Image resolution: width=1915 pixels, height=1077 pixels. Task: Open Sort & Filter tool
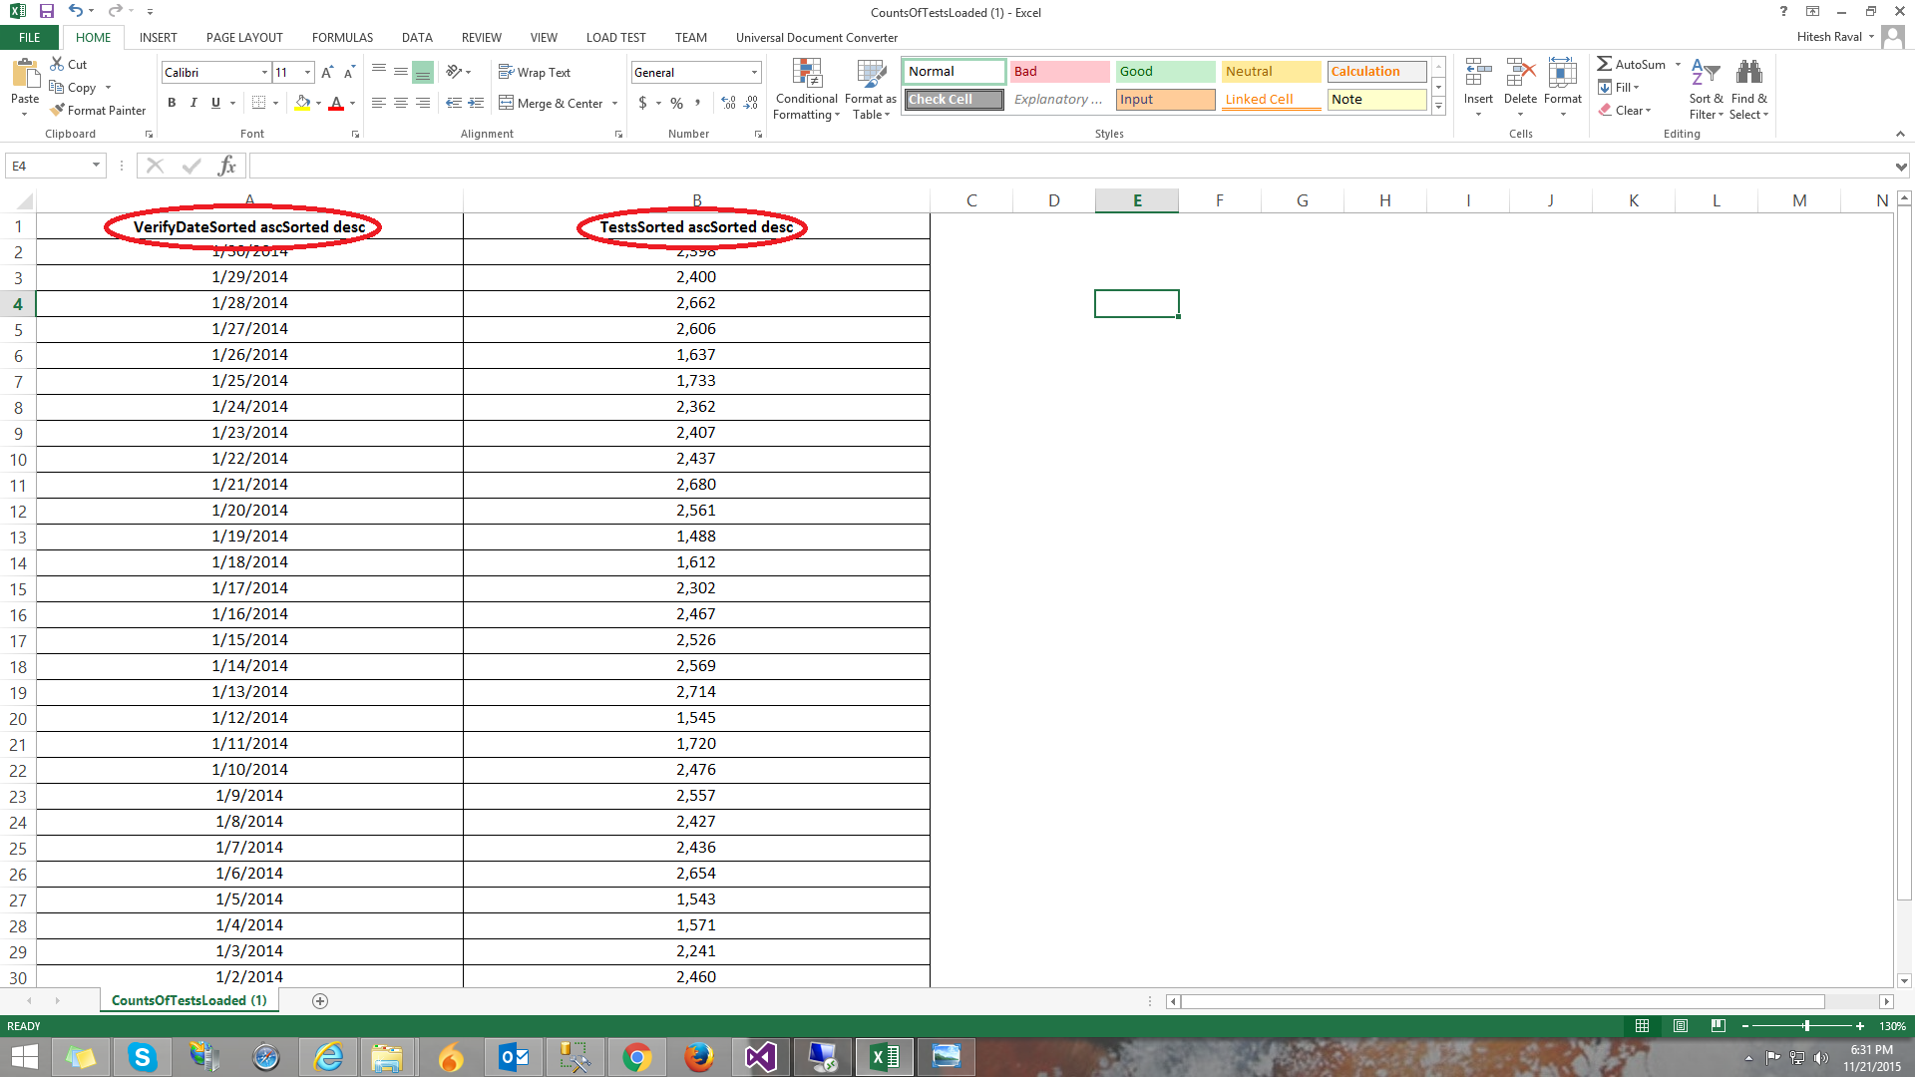1705,74
